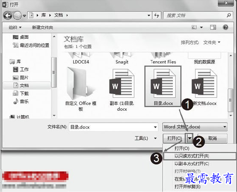237x192 pixels.
Task: Click the Back navigation arrow
Action: coord(8,15)
